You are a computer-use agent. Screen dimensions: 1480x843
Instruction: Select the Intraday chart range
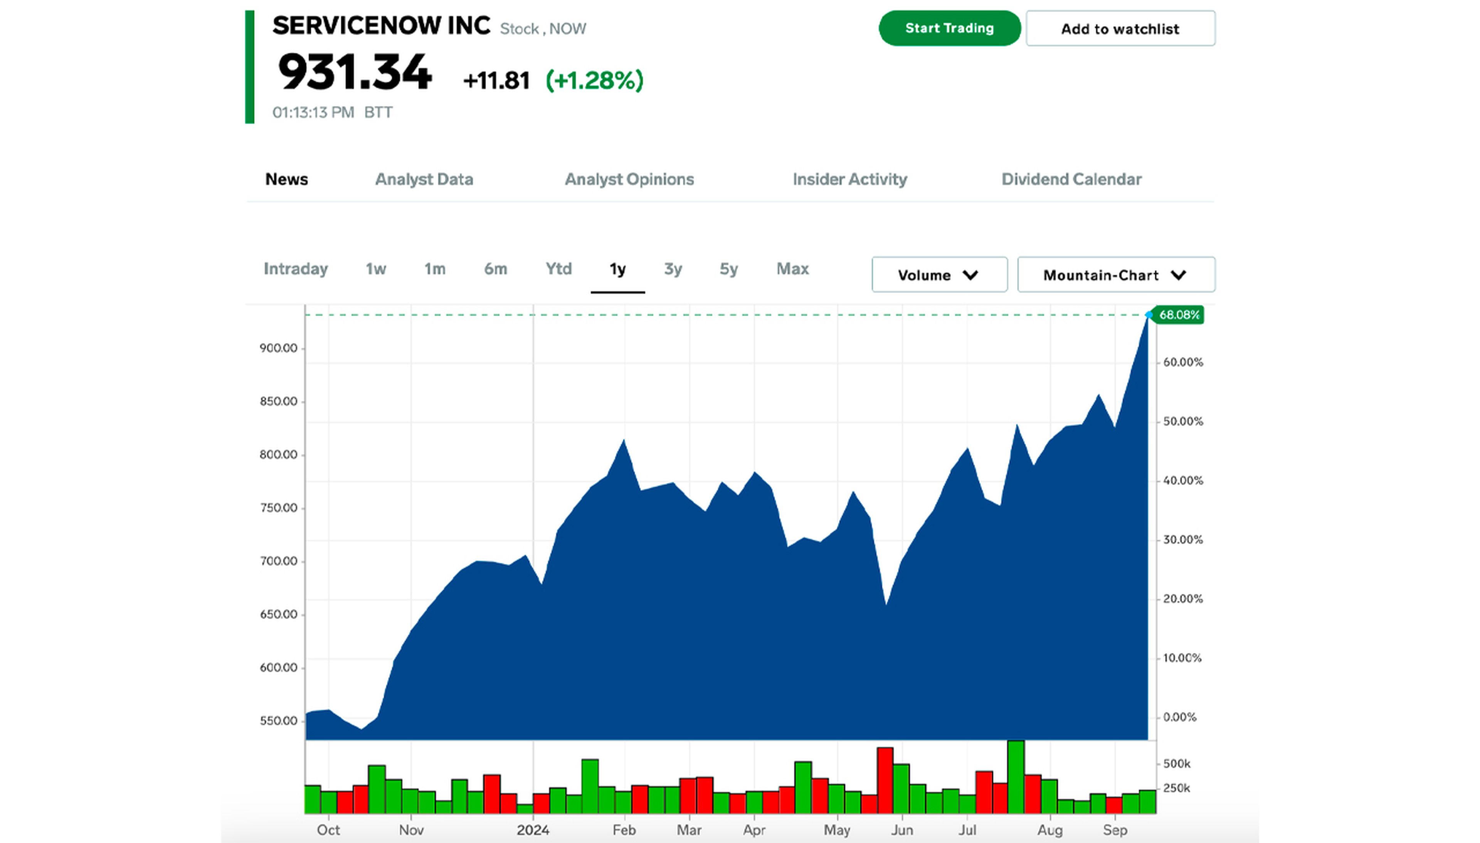point(296,269)
